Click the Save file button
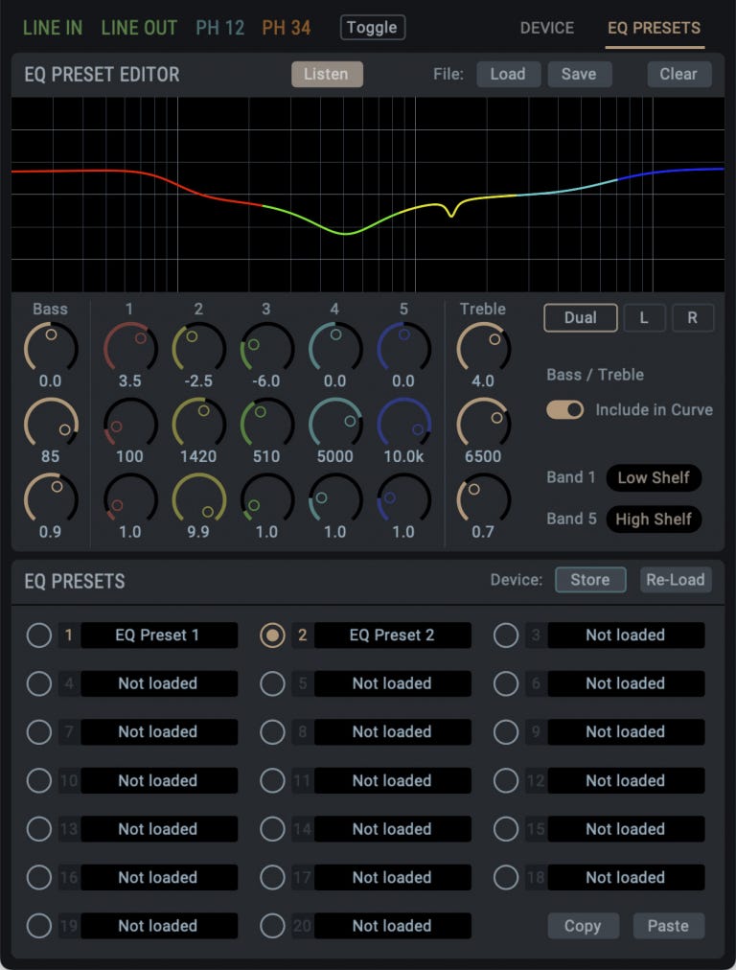 (x=579, y=74)
